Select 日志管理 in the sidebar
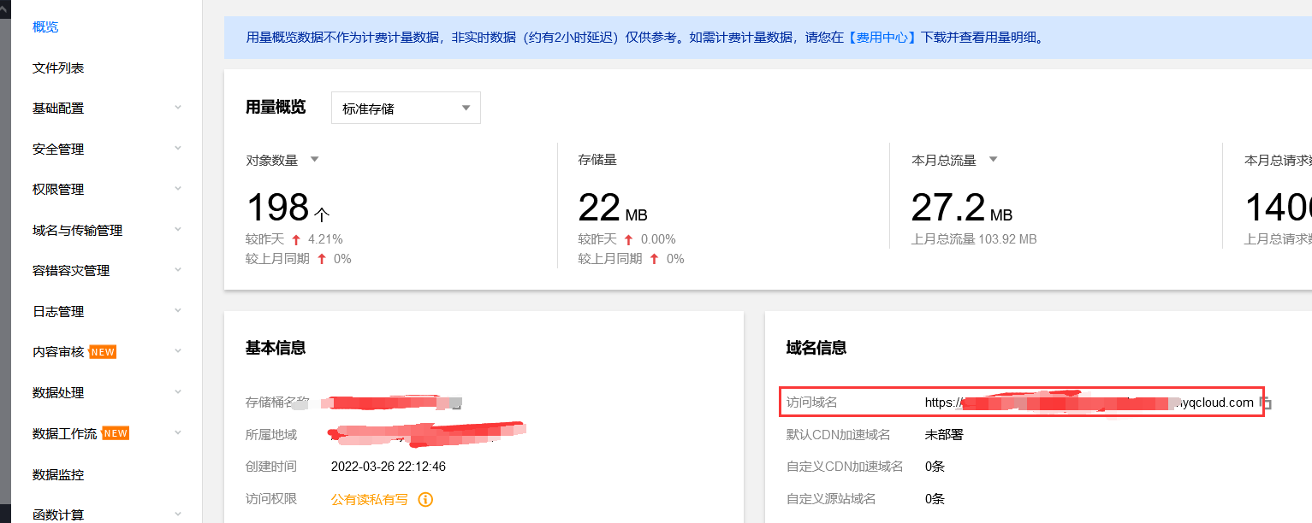The height and width of the screenshot is (523, 1312). point(58,311)
